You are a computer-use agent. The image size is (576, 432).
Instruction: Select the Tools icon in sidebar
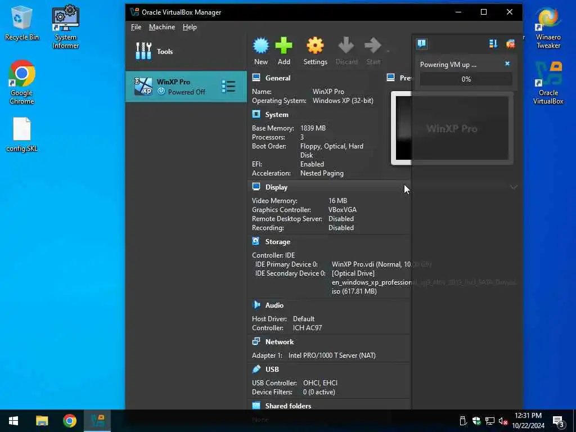click(x=143, y=51)
